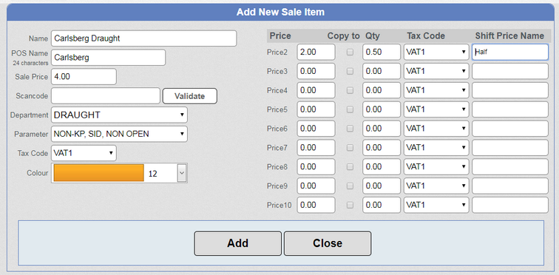Screen dimensions: 559x275
Task: Open the Price7 Tax Code VAT1 dropdown
Action: pos(436,147)
